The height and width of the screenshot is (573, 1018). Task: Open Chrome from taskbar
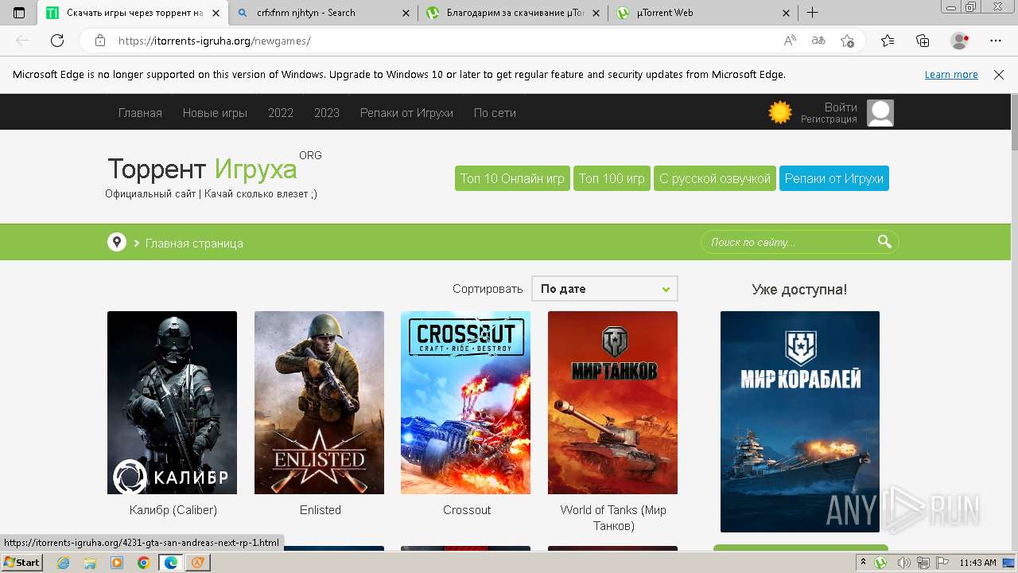[x=143, y=563]
